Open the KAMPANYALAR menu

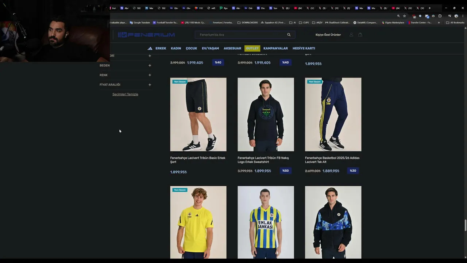click(275, 48)
